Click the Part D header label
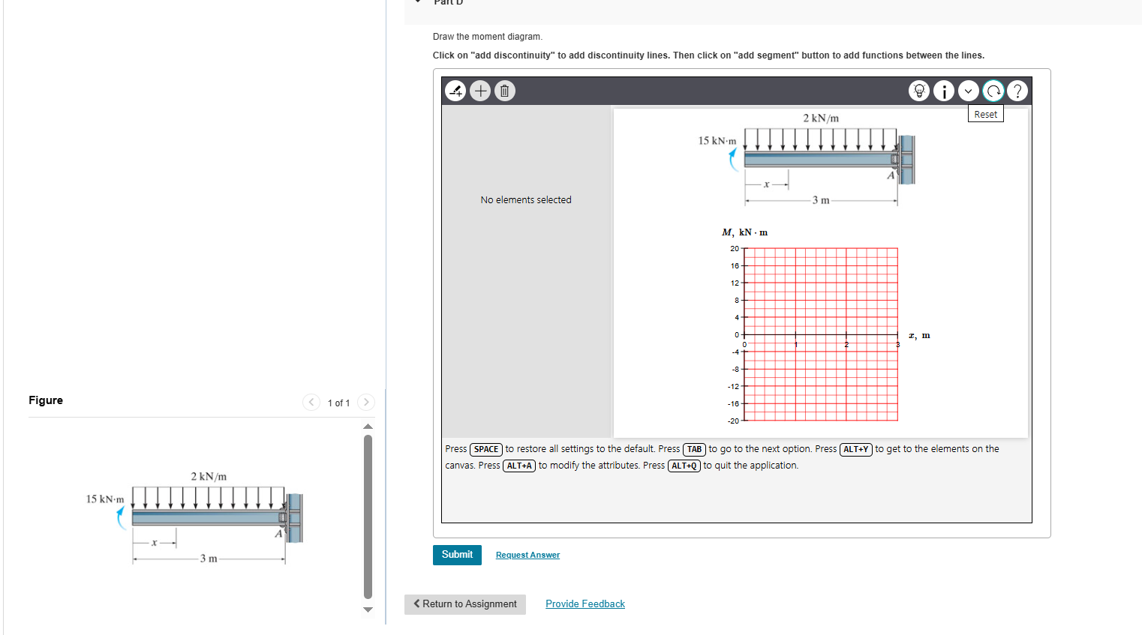 click(x=446, y=3)
